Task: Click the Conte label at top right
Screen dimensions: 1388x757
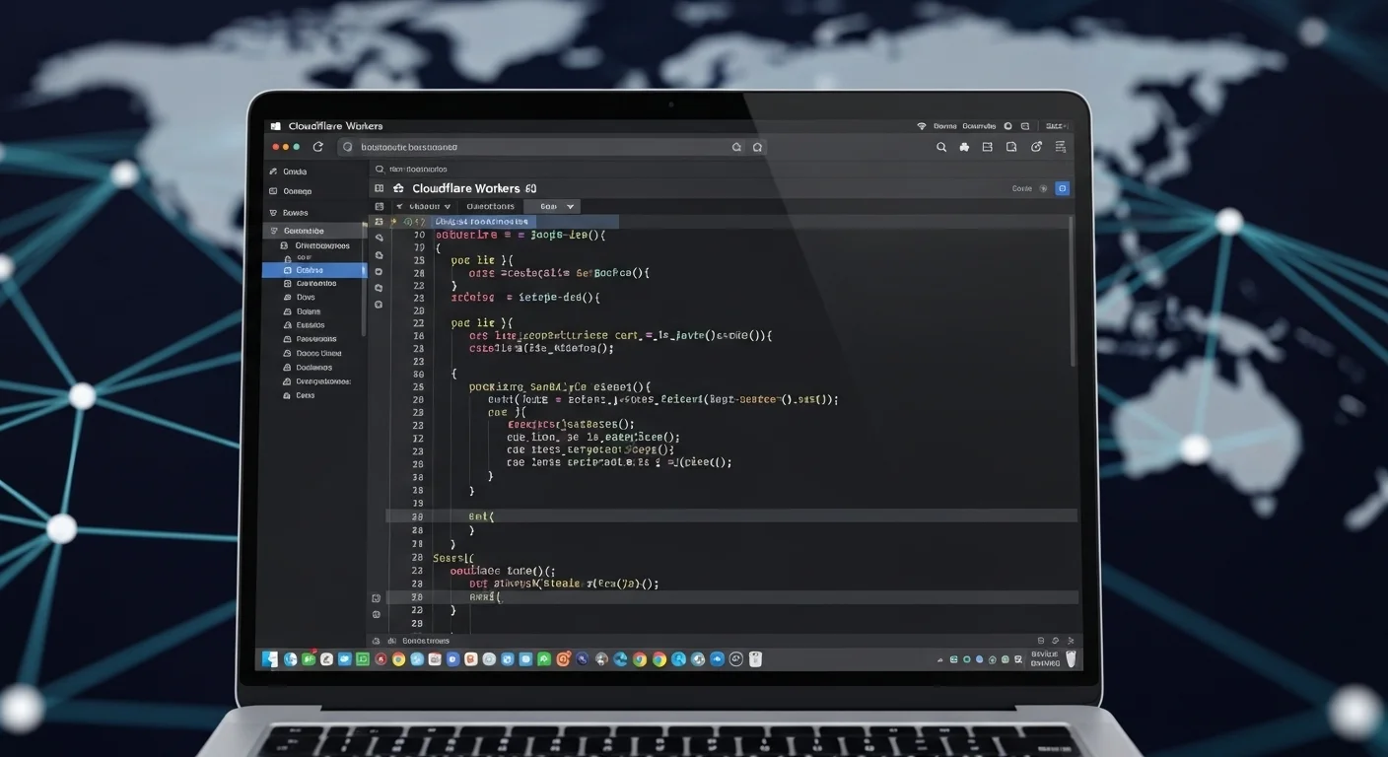Action: pyautogui.click(x=1021, y=187)
